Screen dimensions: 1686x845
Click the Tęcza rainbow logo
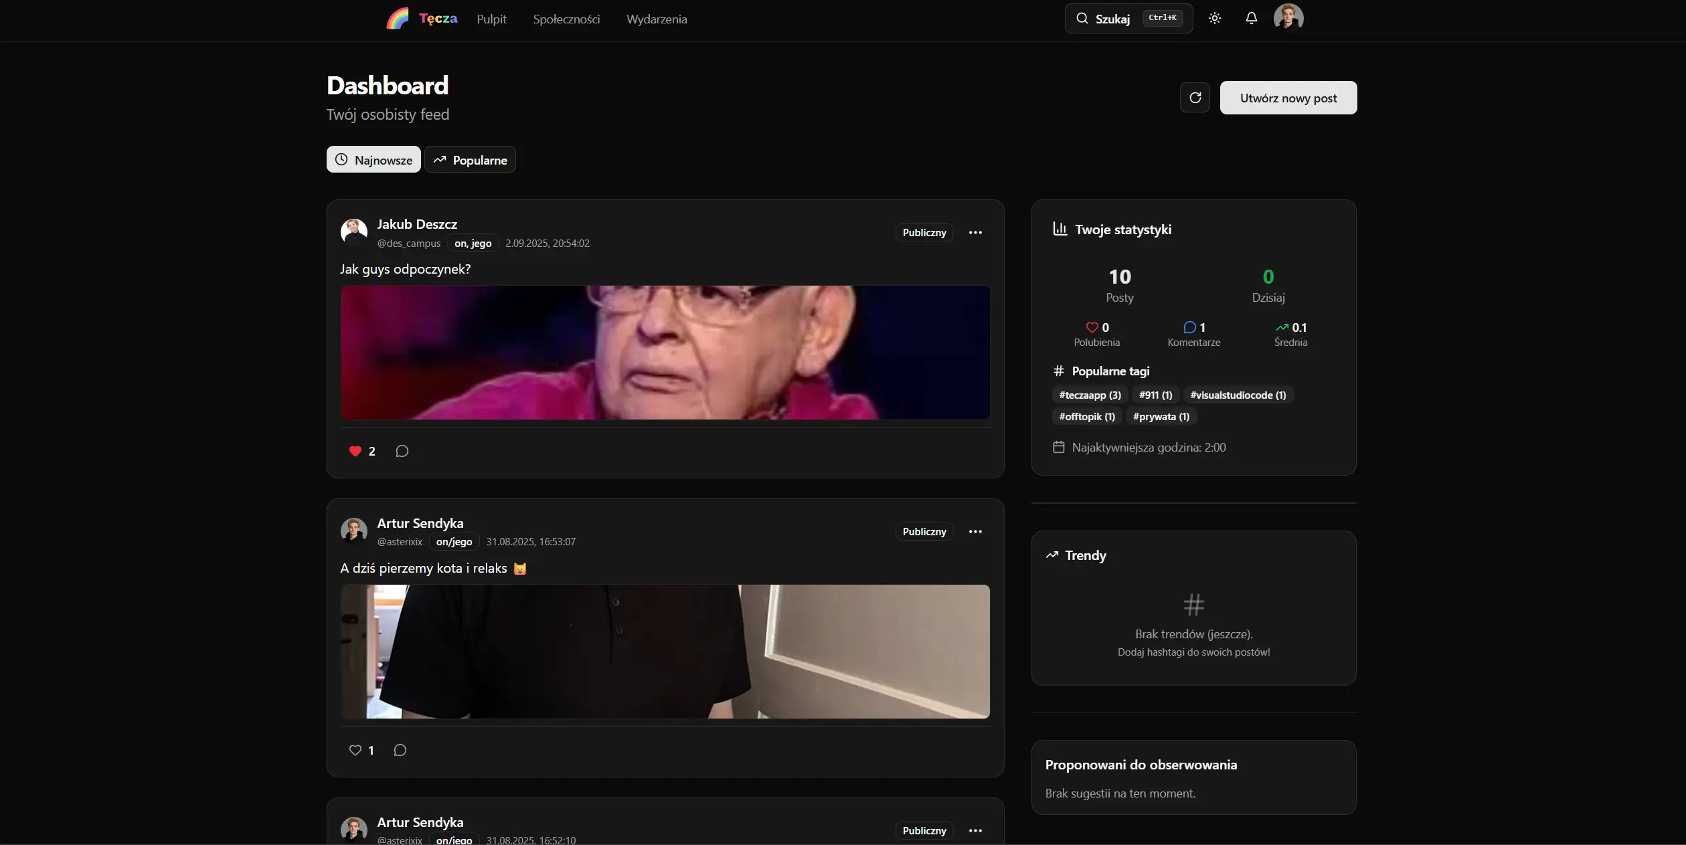click(x=398, y=19)
